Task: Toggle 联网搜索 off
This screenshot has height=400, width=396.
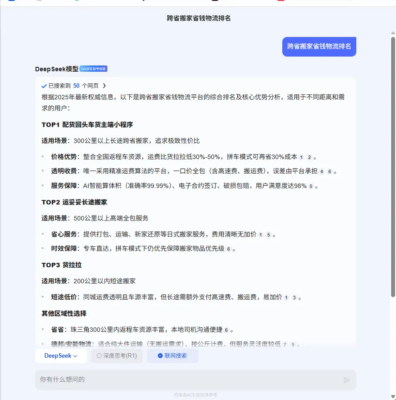Action: [x=172, y=355]
